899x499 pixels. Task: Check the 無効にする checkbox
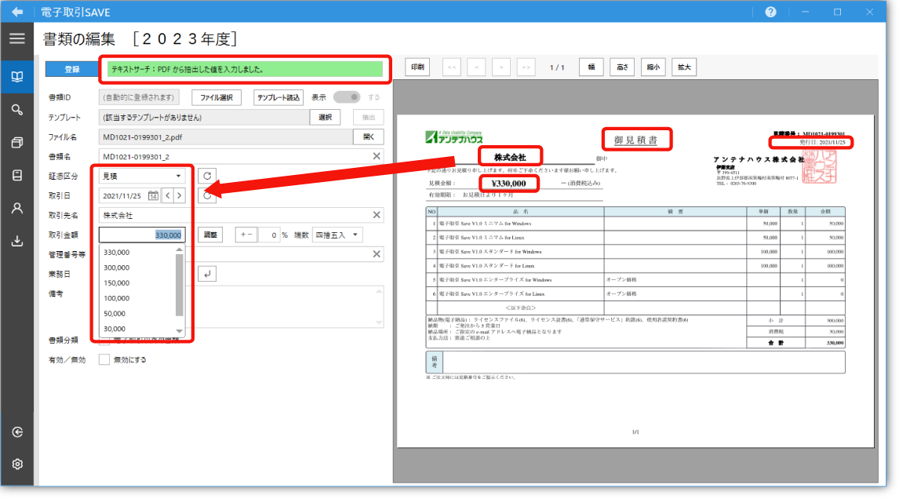pos(104,359)
